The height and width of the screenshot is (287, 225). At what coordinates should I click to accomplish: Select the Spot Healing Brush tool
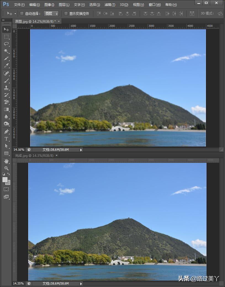(x=6, y=73)
